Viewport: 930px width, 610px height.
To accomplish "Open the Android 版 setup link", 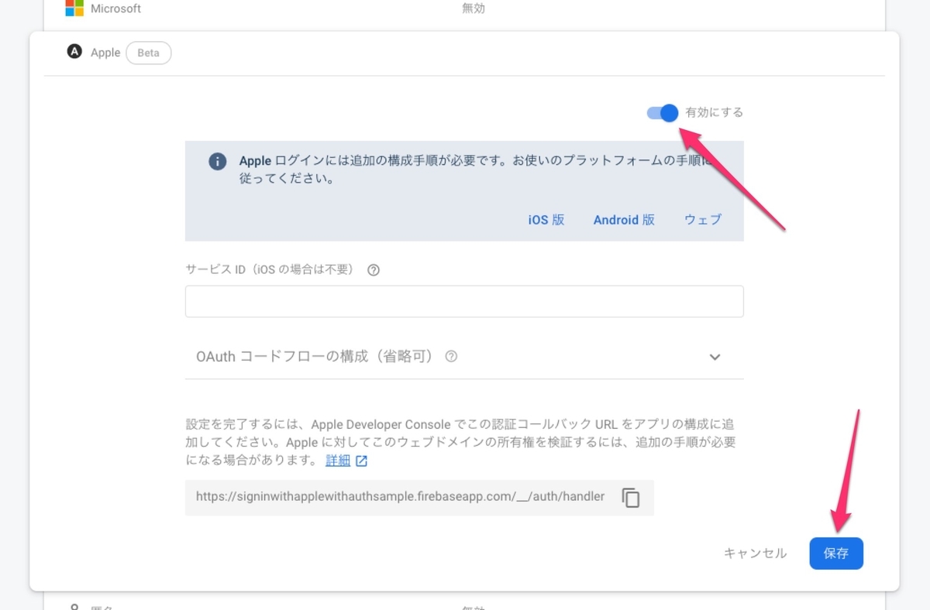I will pos(624,220).
